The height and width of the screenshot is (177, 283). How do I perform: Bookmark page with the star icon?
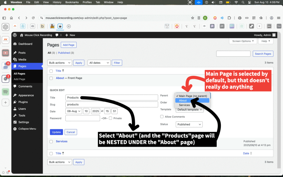192,18
